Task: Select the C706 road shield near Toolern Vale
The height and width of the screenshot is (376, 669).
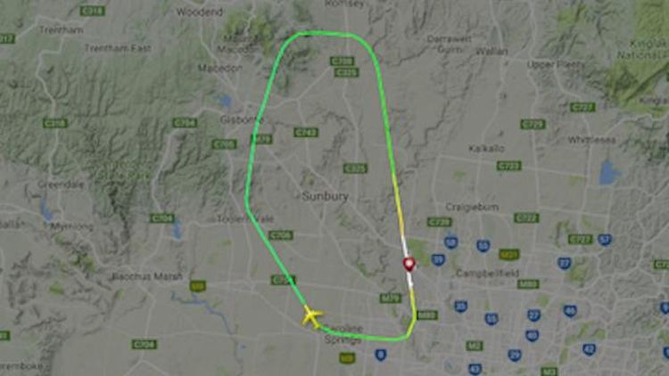Action: click(x=281, y=235)
